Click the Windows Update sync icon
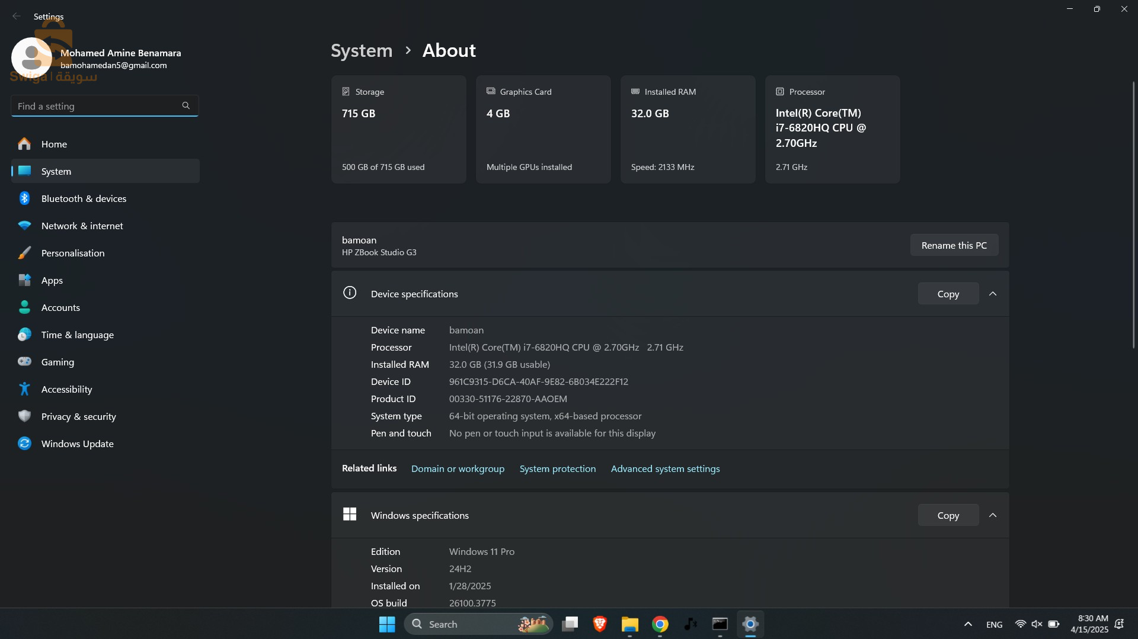 coord(24,444)
